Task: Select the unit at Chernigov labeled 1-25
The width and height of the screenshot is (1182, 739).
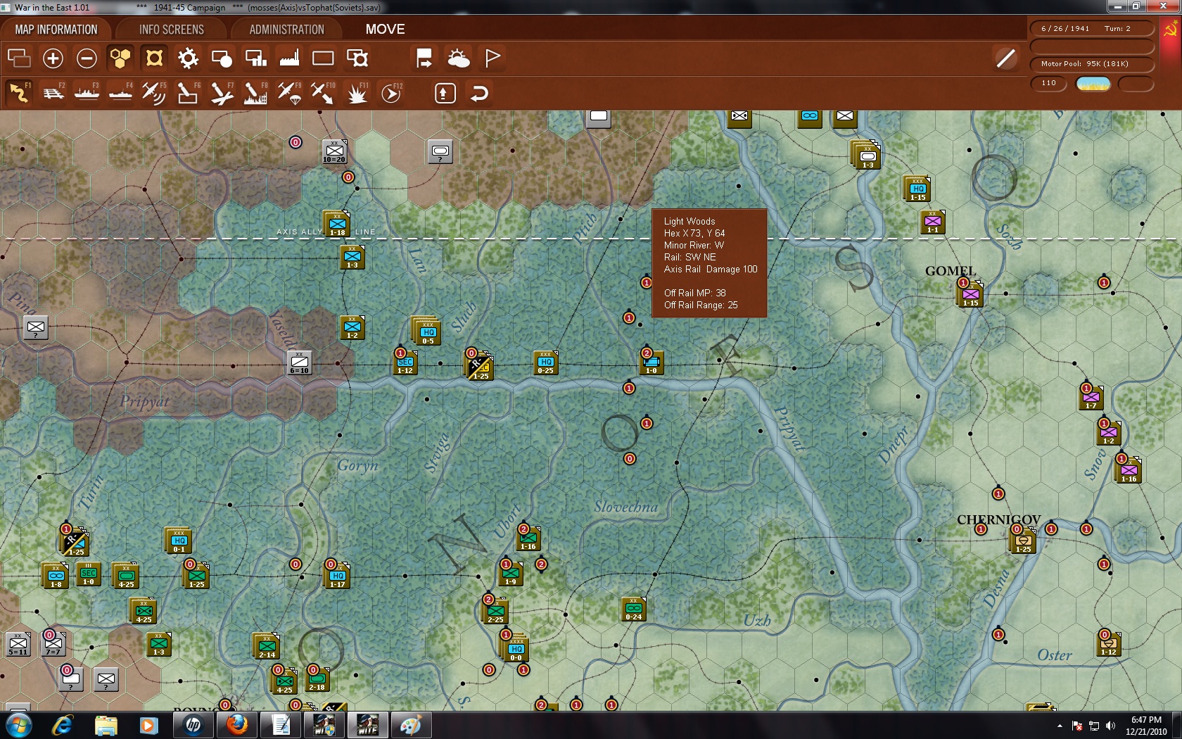Action: coord(1023,540)
